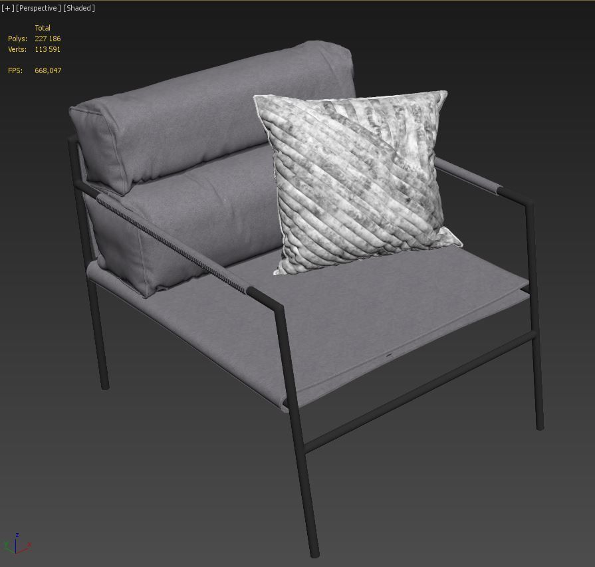Click the Verts count 113 591
Screen dimensions: 595x567
47,49
